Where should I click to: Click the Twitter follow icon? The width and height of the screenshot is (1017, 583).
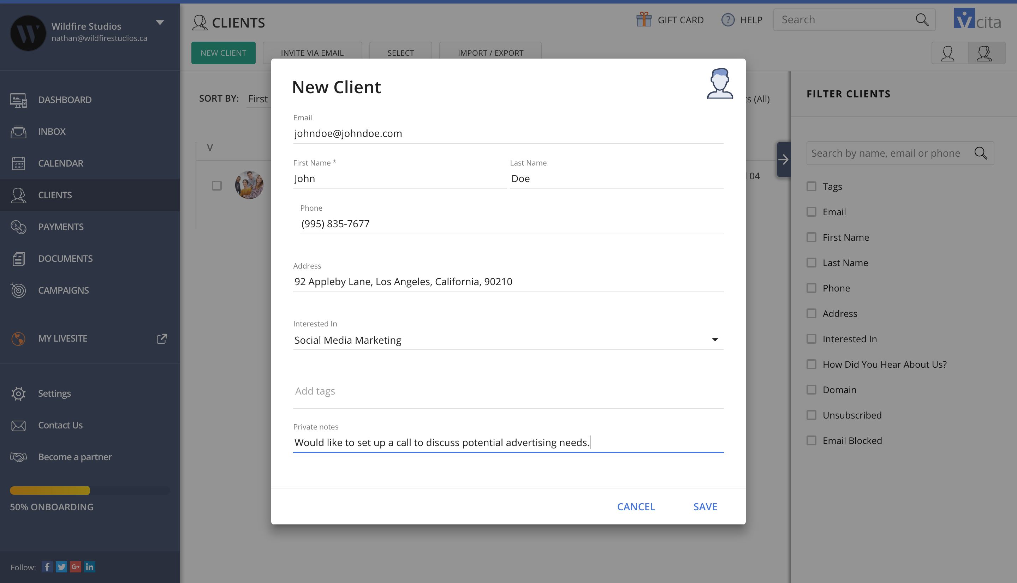pos(61,566)
